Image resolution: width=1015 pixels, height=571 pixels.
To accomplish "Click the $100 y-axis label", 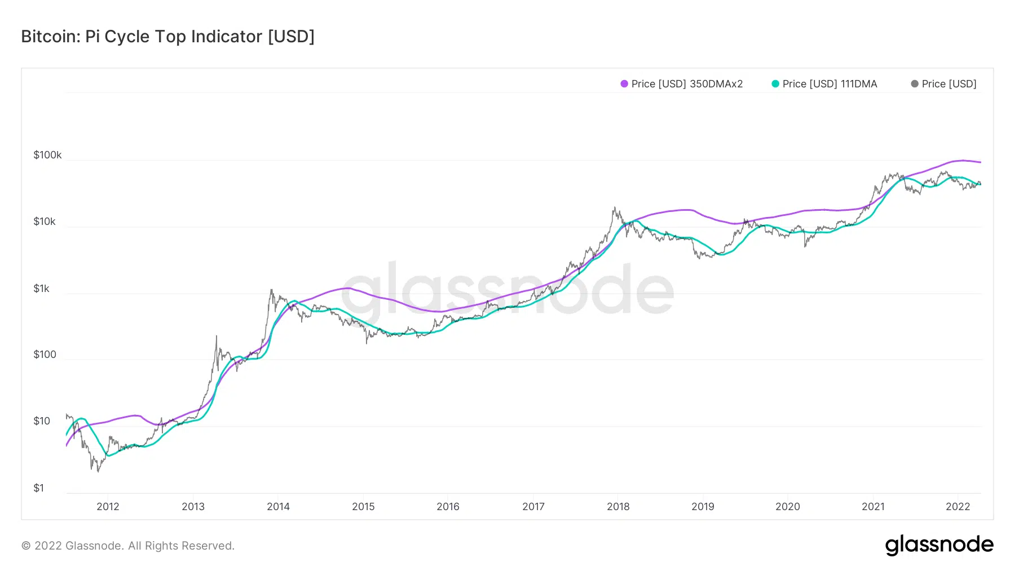I will (x=45, y=355).
